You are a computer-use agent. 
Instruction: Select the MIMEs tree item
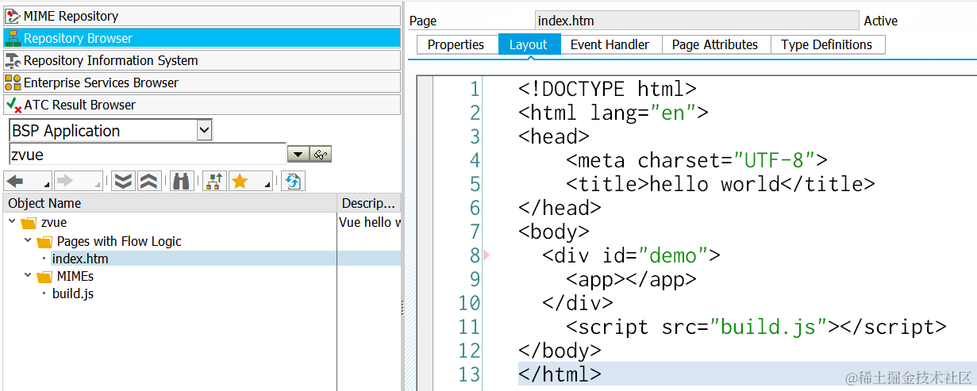pos(75,276)
